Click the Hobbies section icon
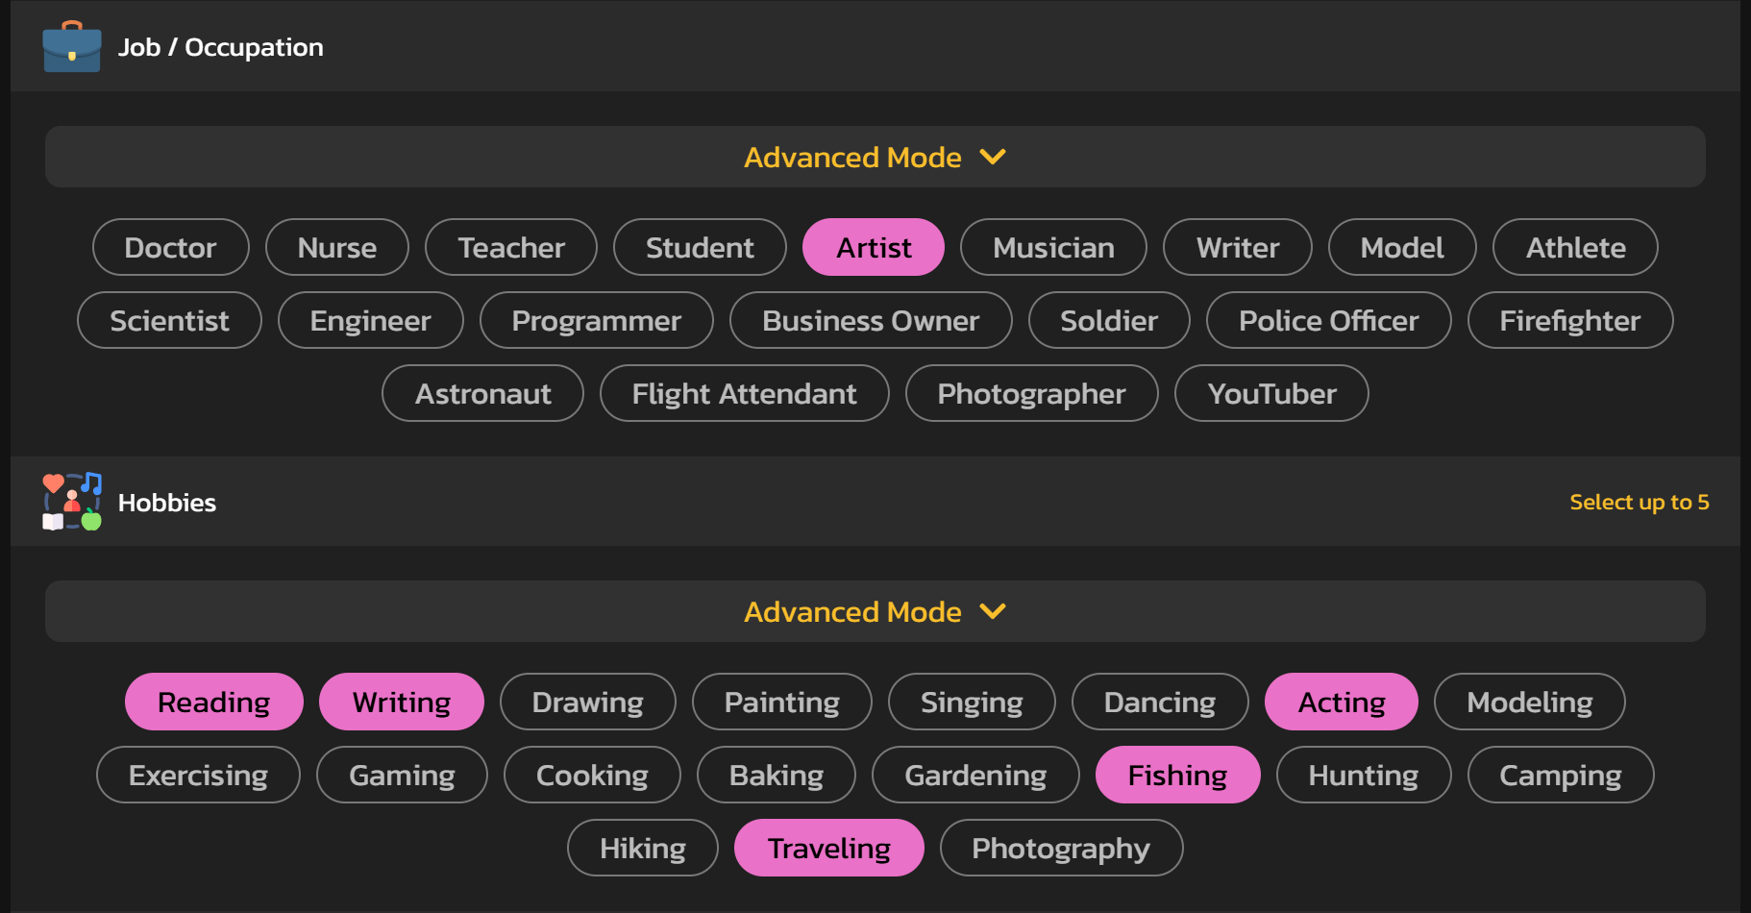 click(x=72, y=502)
